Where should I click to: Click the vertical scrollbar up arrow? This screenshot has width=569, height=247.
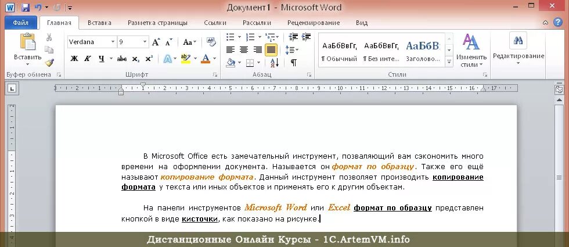(x=559, y=100)
